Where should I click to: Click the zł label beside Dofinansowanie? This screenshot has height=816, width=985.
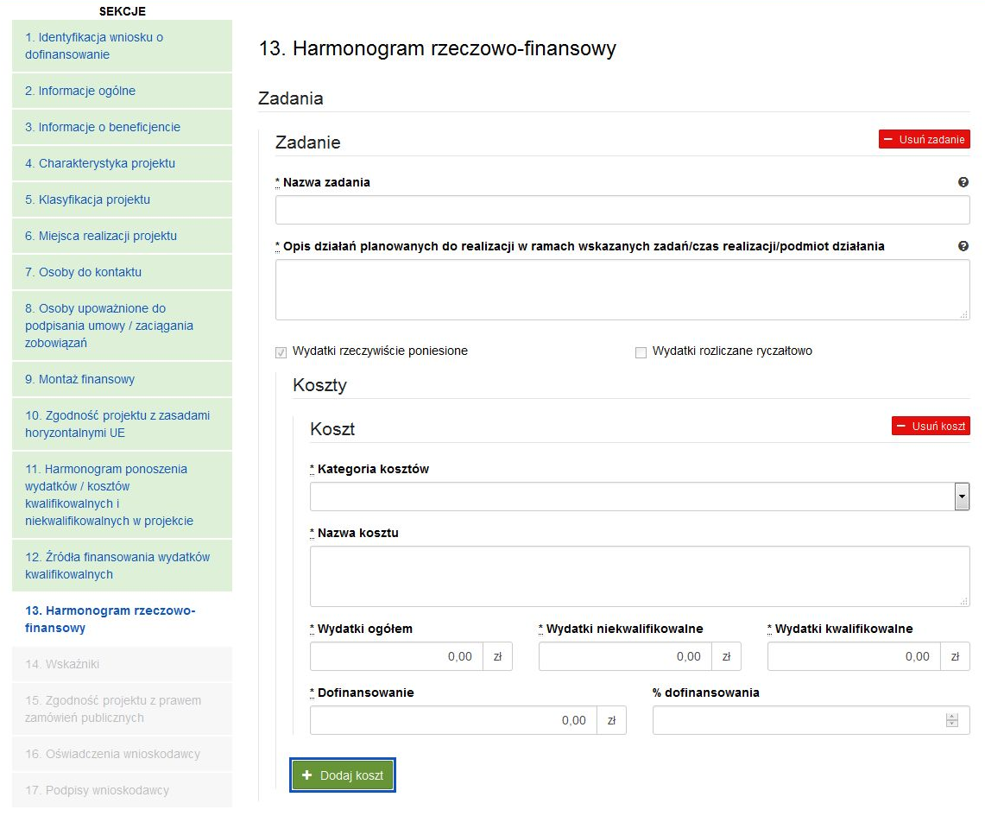coord(611,720)
